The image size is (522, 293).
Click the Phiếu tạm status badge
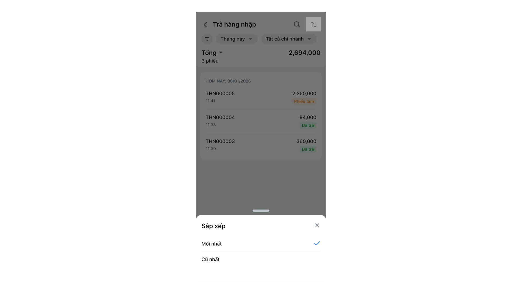point(304,101)
